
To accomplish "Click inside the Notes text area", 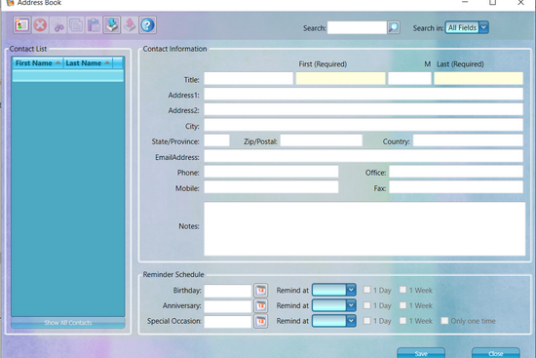I will click(x=364, y=228).
